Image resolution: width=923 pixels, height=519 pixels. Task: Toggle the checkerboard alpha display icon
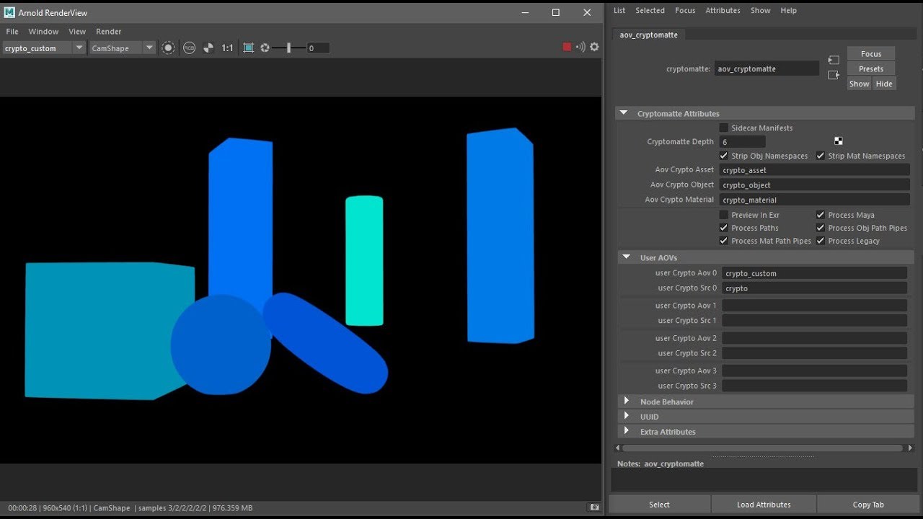click(208, 48)
